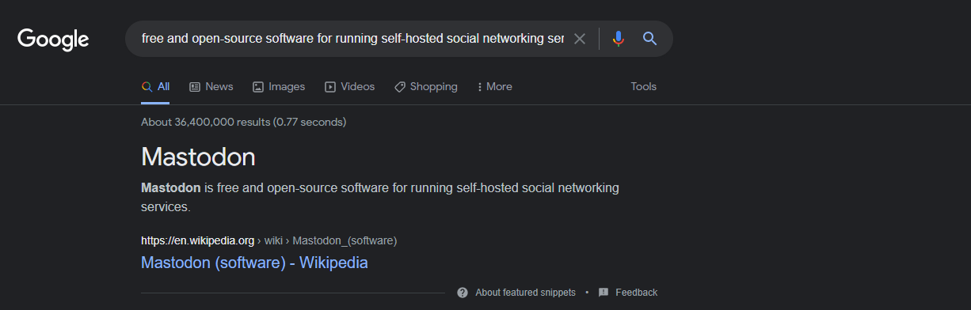The height and width of the screenshot is (310, 971).
Task: Start voice search with microphone icon
Action: coord(619,39)
